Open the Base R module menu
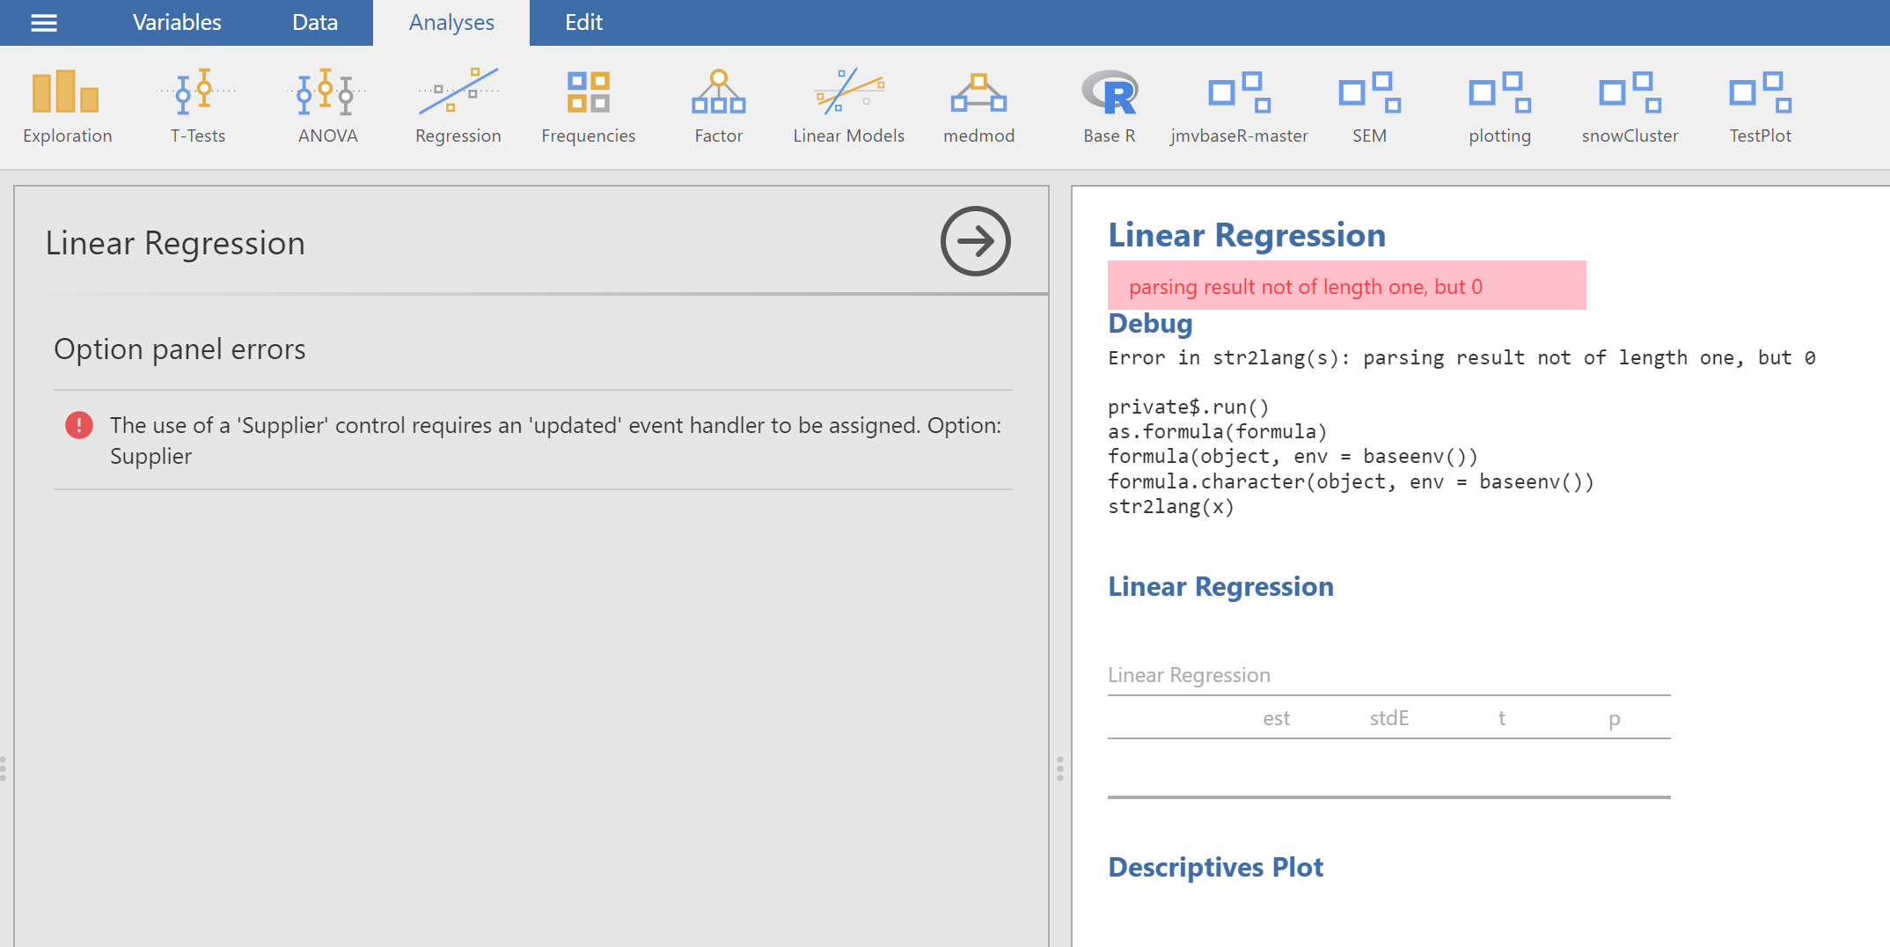This screenshot has height=947, width=1890. tap(1109, 106)
